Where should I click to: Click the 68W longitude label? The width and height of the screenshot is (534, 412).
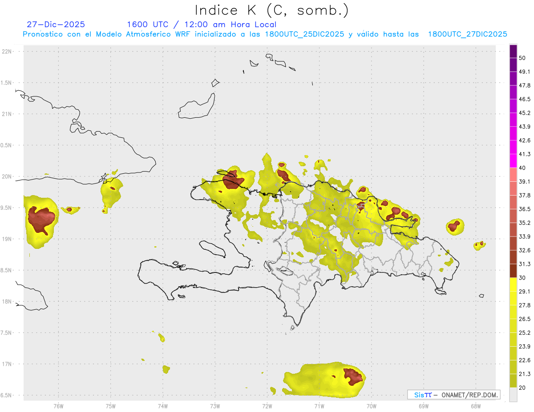[x=476, y=406]
